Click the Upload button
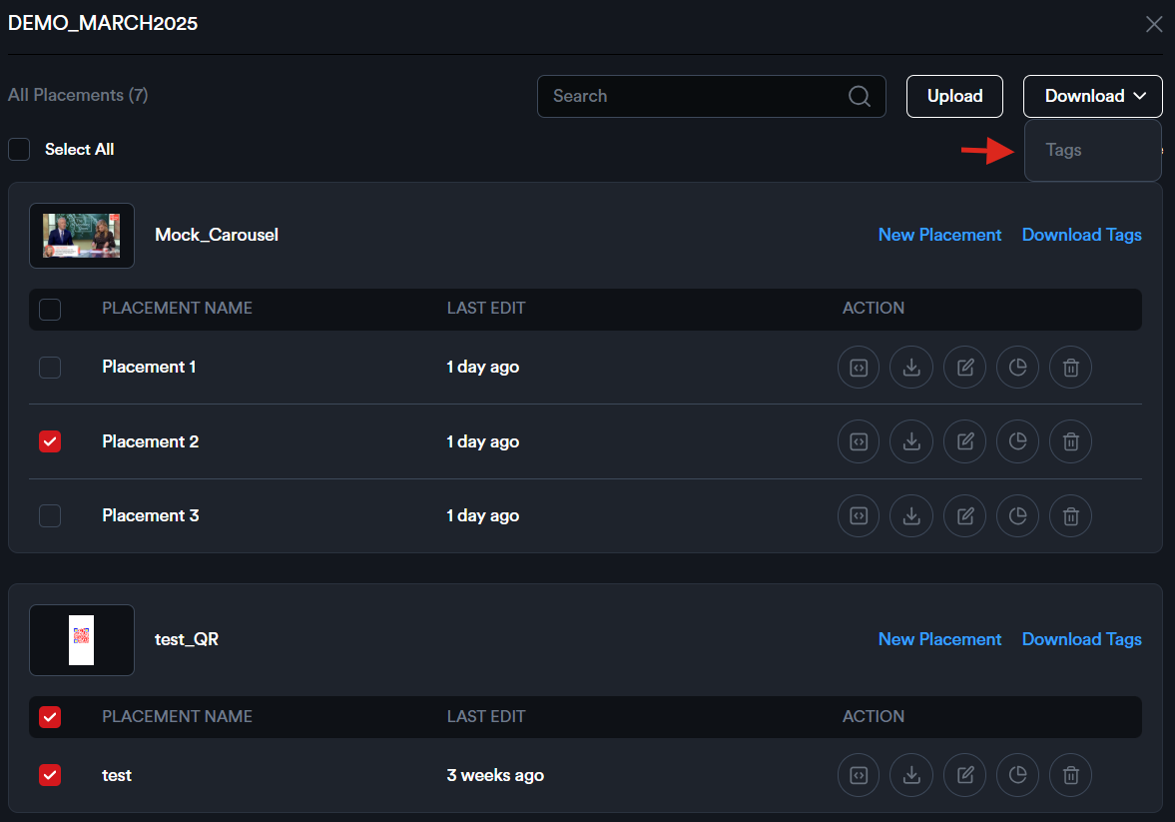Screen dimensions: 1175x822 tap(954, 97)
